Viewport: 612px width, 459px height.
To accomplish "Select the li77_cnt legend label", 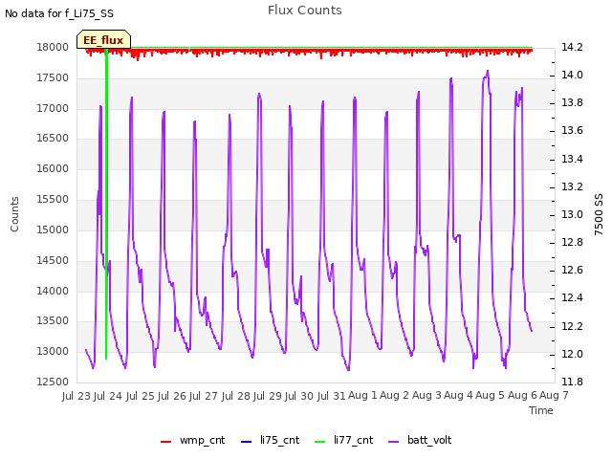I will [x=353, y=440].
